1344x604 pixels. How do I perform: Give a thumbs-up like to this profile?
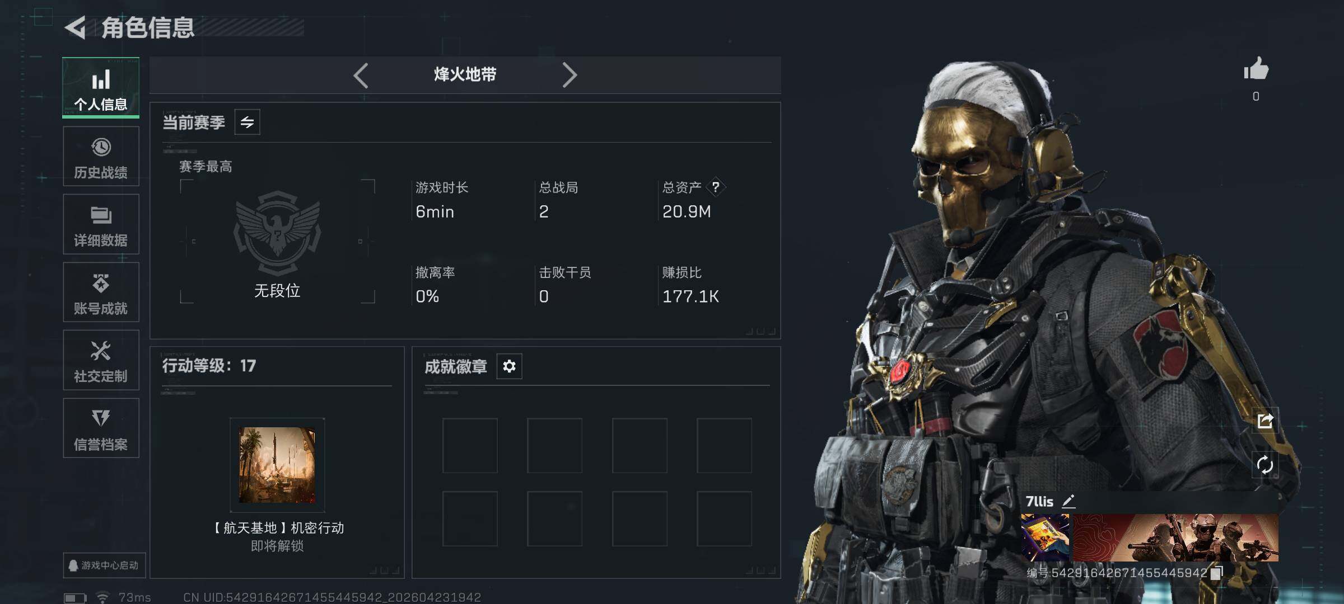pyautogui.click(x=1256, y=69)
